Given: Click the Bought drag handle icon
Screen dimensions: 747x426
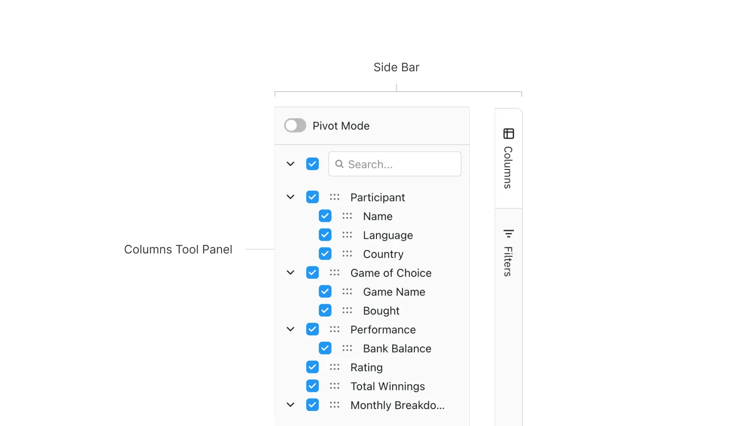Looking at the screenshot, I should pyautogui.click(x=347, y=310).
